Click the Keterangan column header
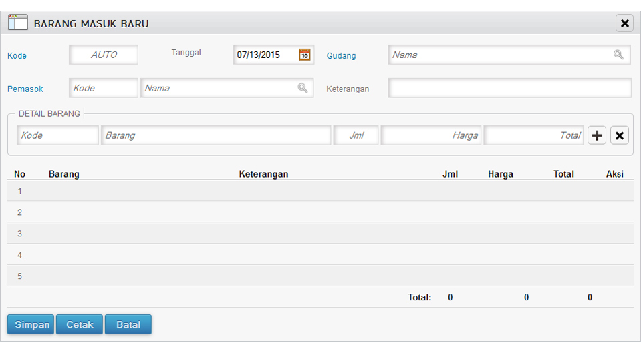 click(x=263, y=174)
